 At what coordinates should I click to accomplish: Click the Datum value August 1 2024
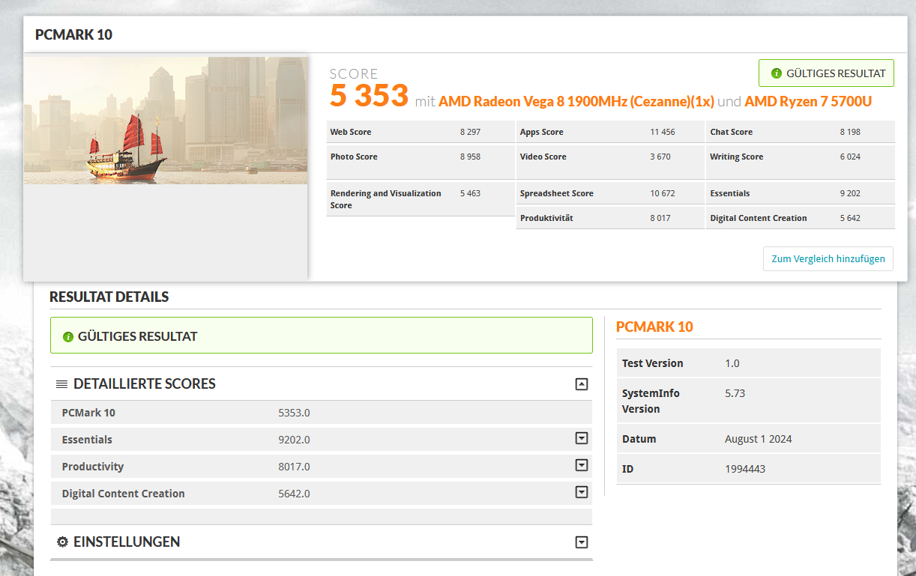759,439
